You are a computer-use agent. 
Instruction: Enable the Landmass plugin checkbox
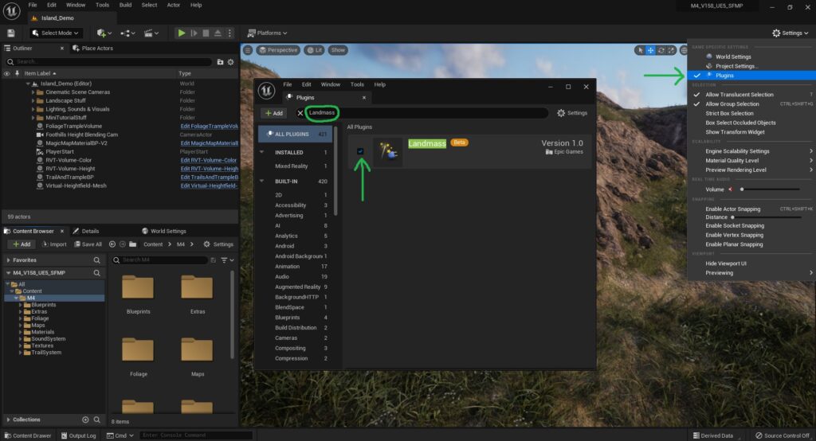(360, 151)
